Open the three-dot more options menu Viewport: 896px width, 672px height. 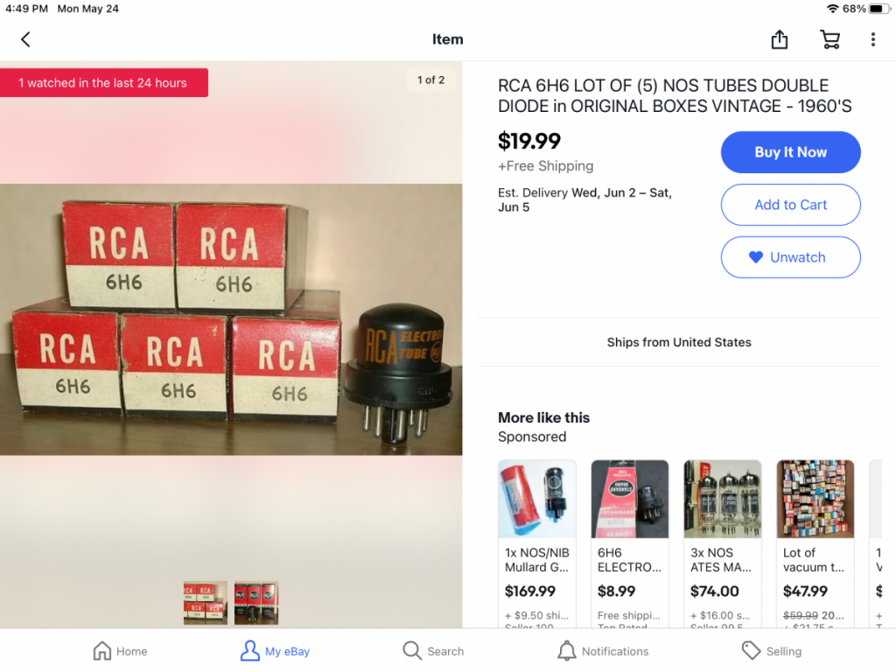pyautogui.click(x=872, y=39)
